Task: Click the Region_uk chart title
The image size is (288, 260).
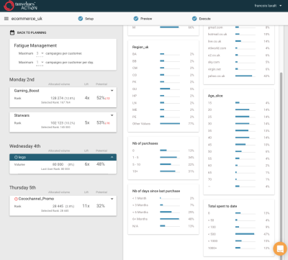Action: click(x=140, y=47)
